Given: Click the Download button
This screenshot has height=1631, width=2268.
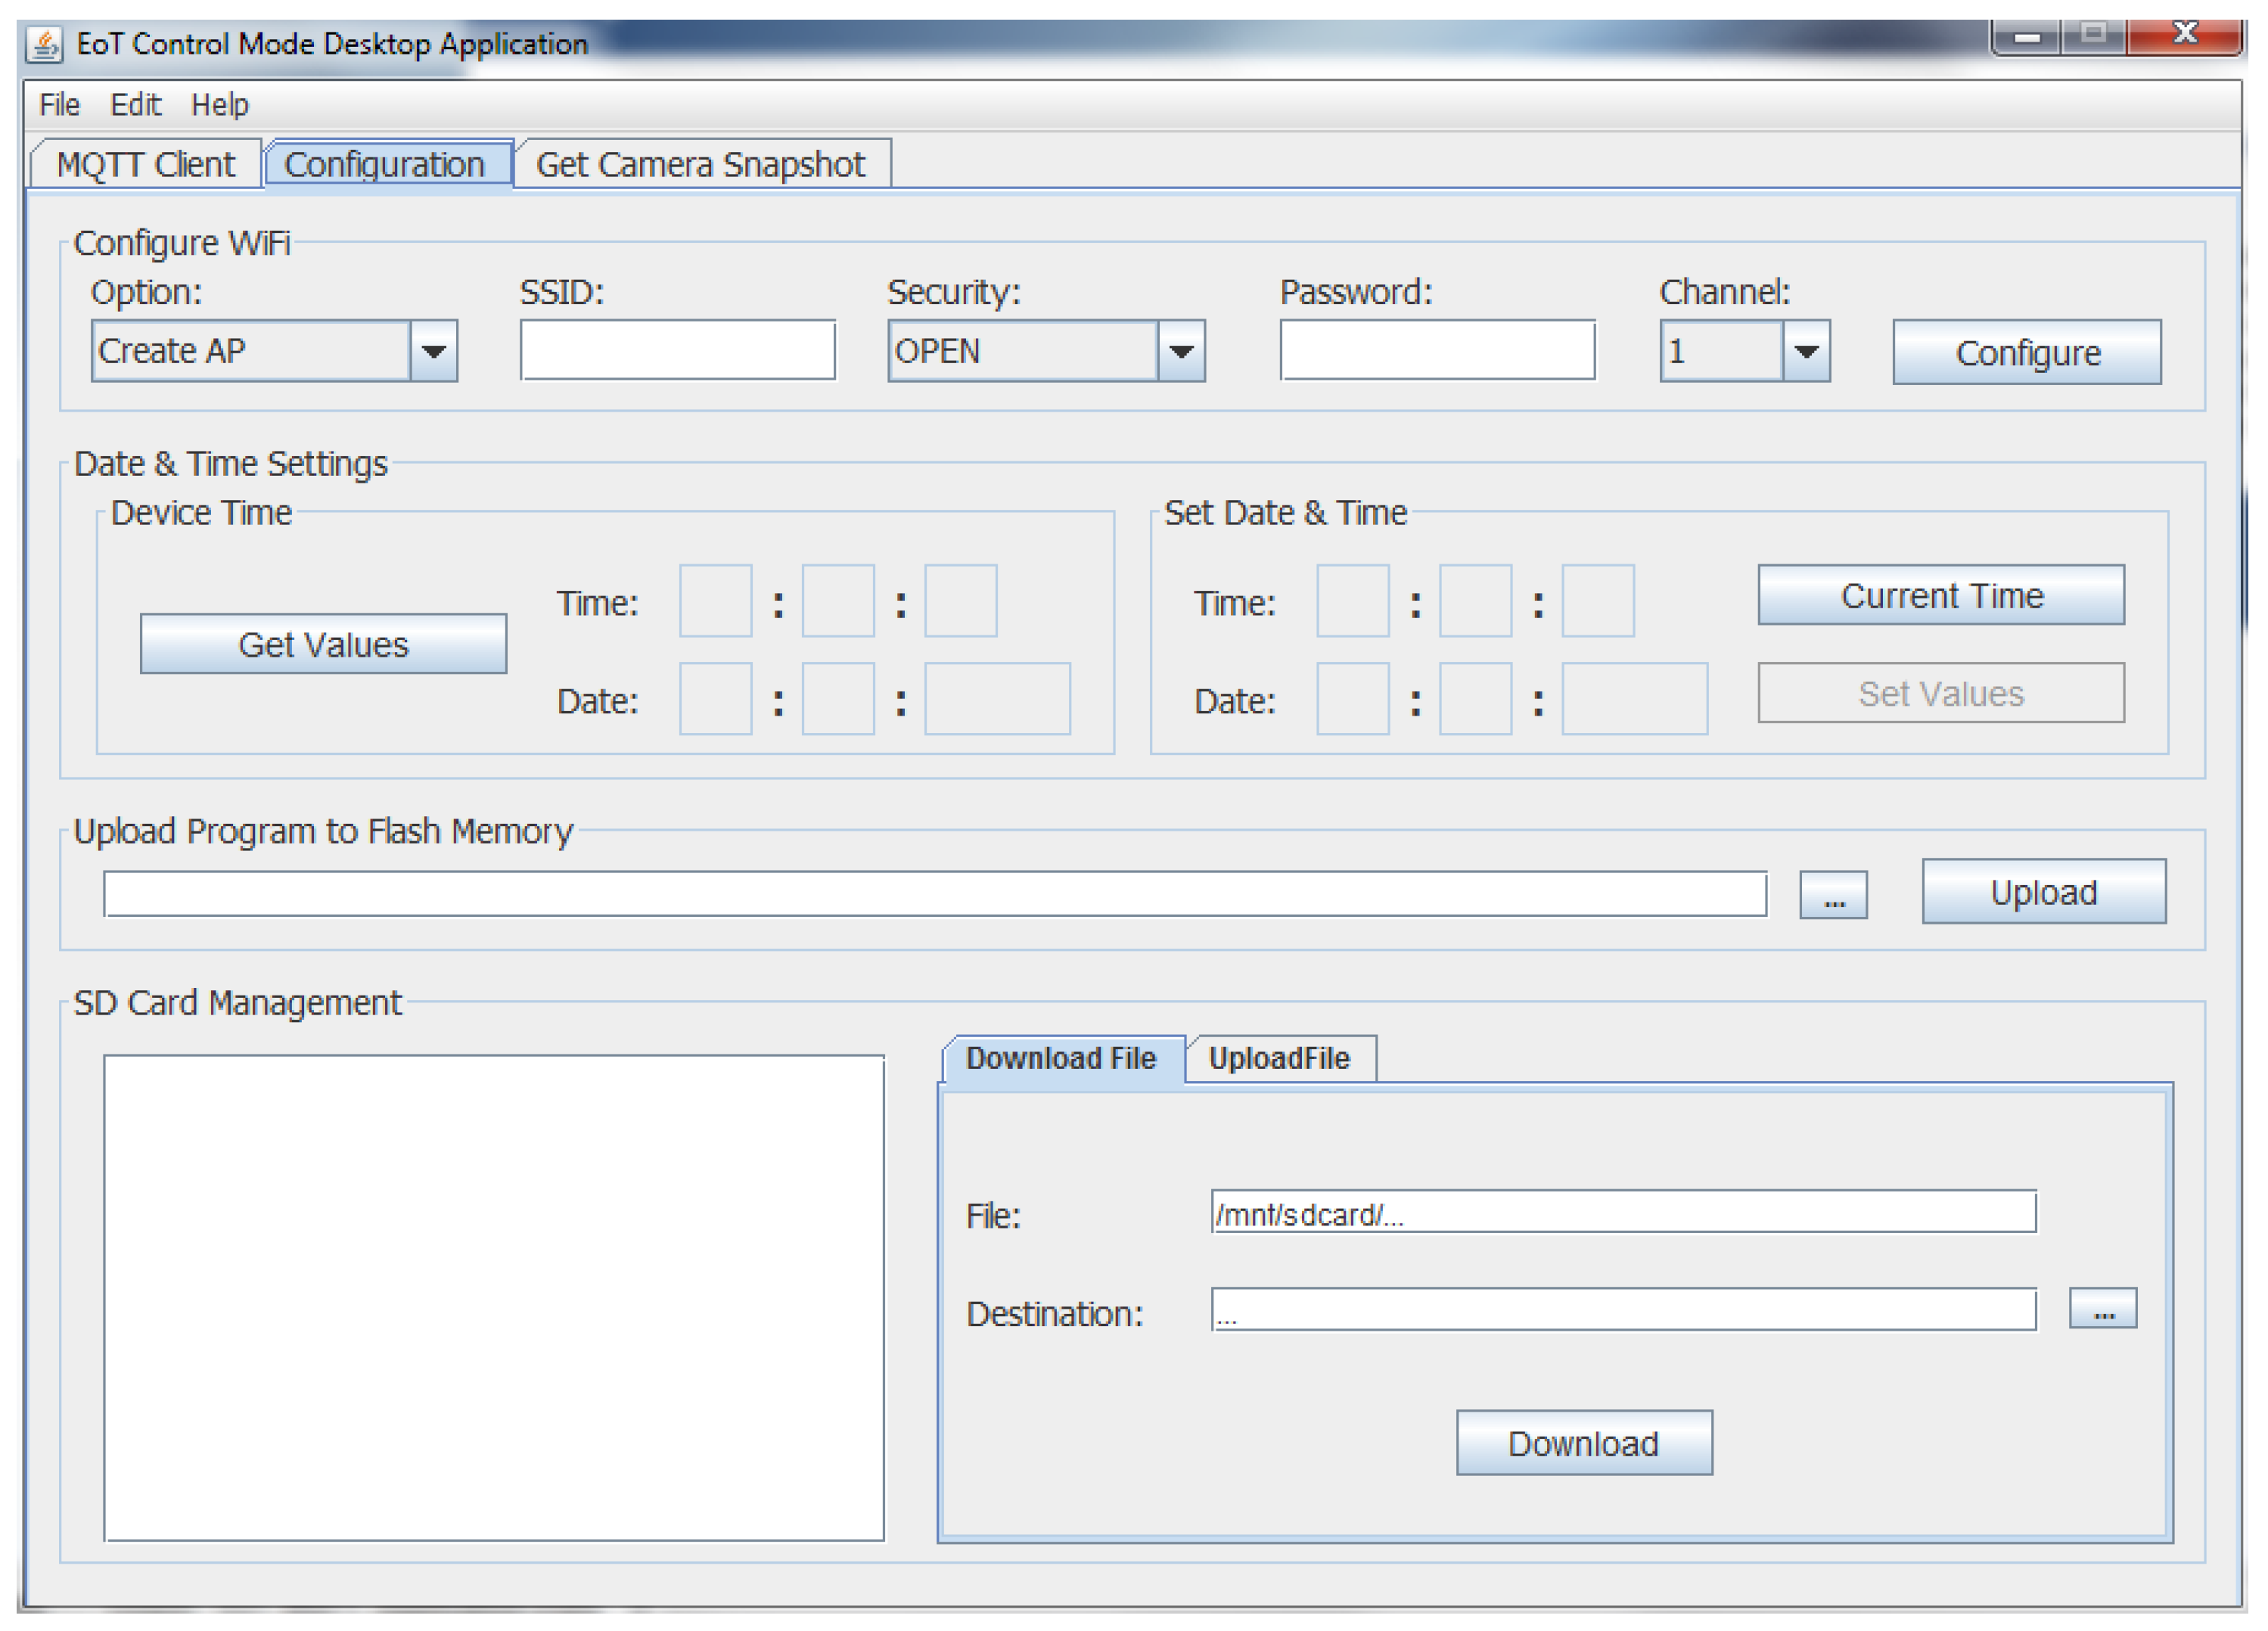Looking at the screenshot, I should pos(1583,1443).
